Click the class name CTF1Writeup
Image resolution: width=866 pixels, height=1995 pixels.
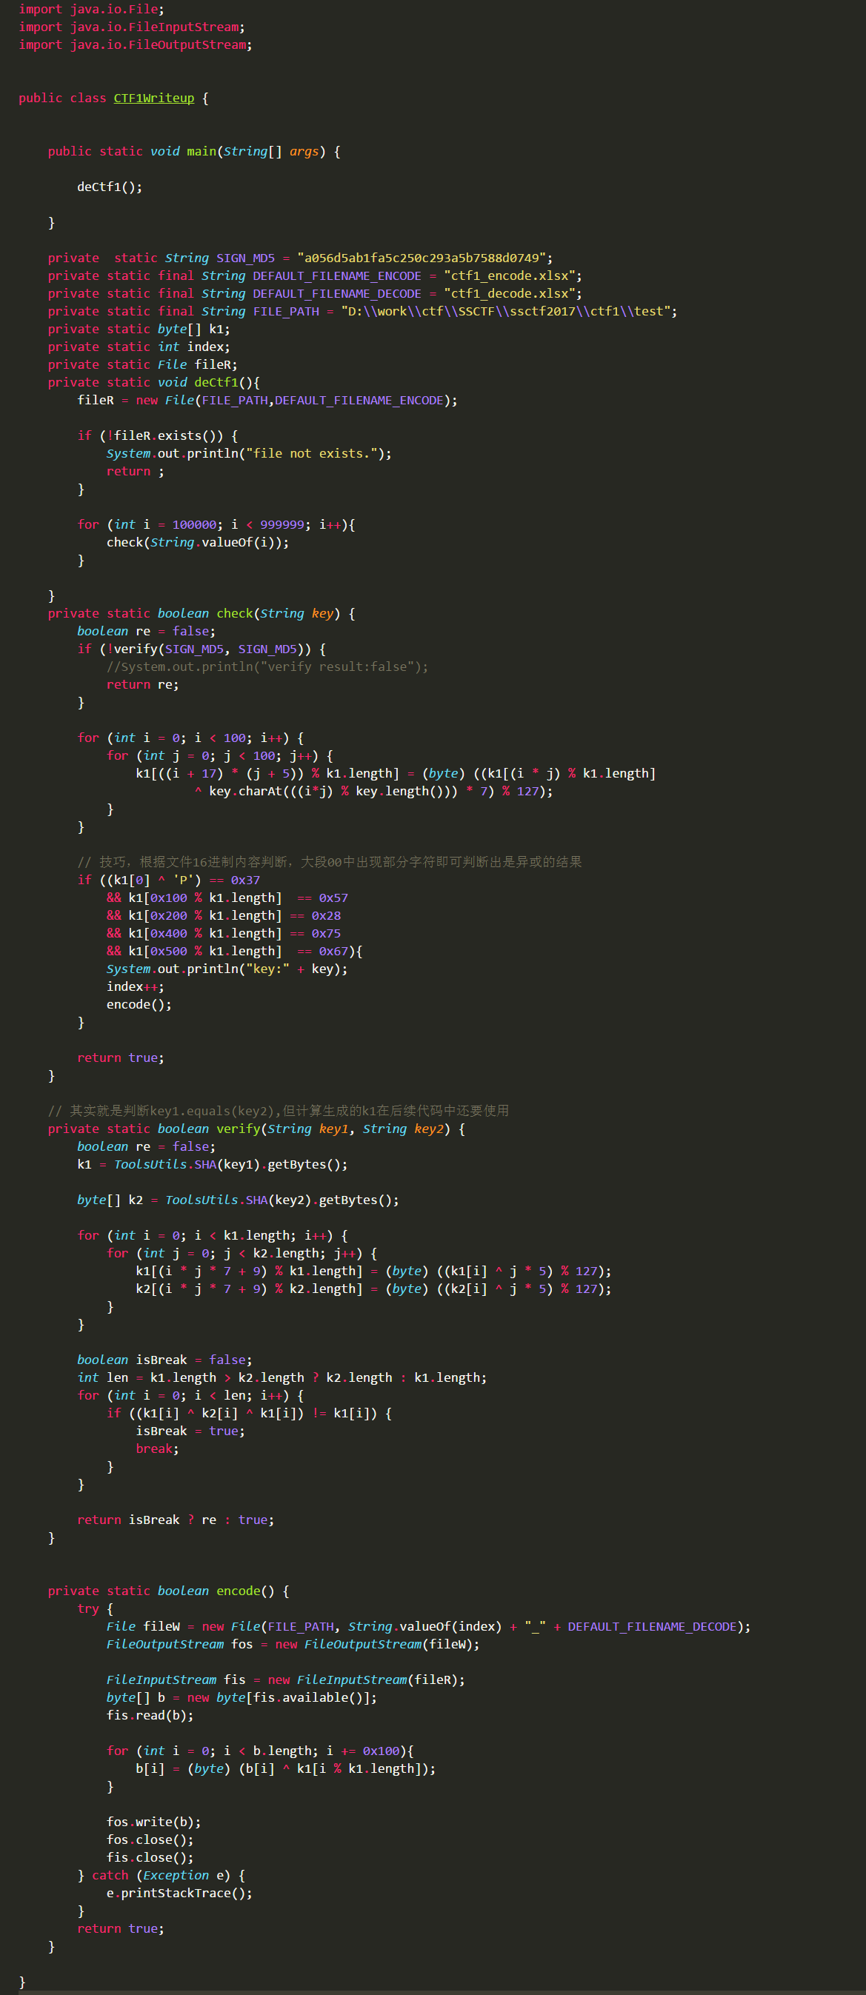pos(153,98)
